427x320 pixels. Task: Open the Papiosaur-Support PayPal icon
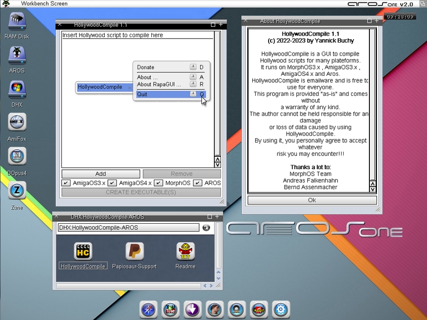(134, 252)
